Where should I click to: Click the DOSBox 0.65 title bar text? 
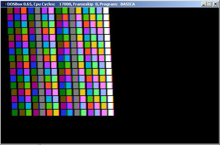(20, 4)
